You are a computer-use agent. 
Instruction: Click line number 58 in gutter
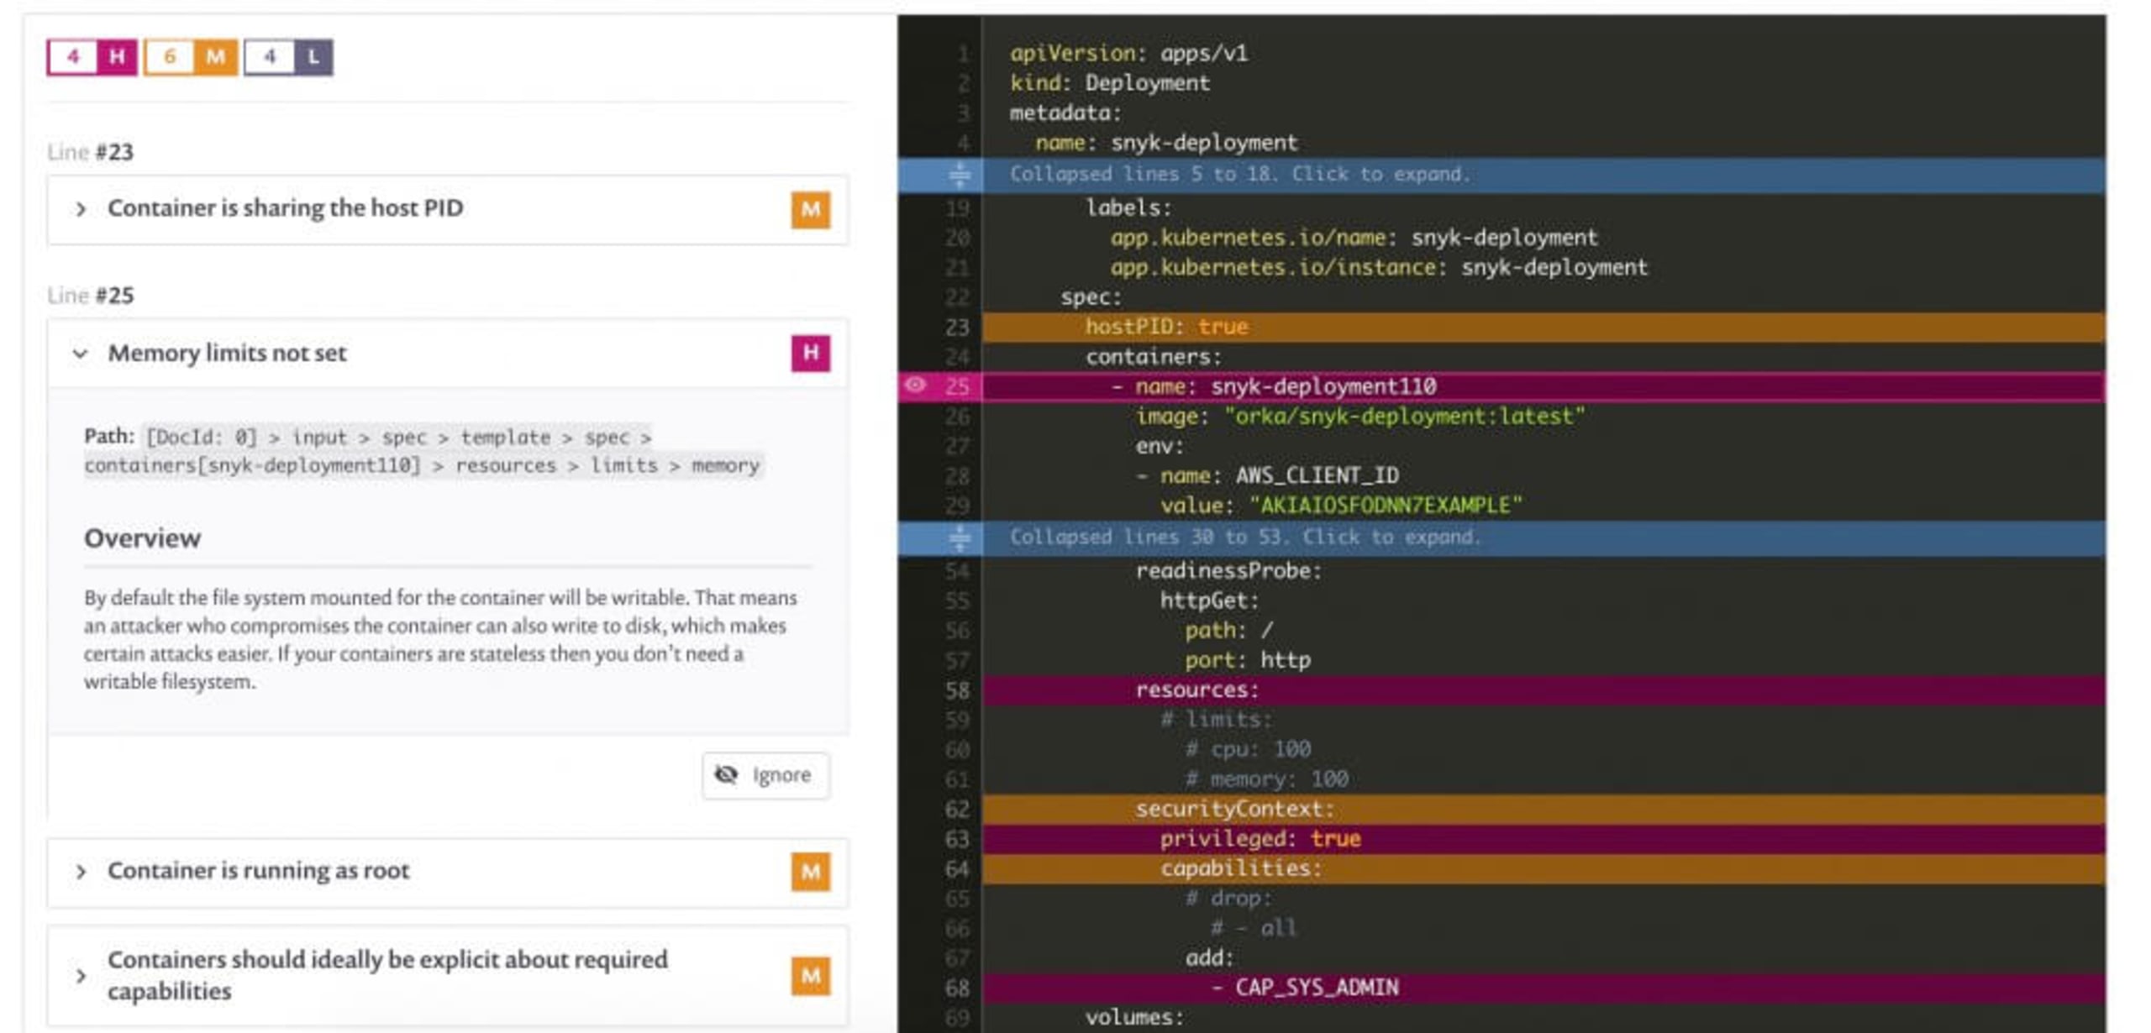point(957,690)
